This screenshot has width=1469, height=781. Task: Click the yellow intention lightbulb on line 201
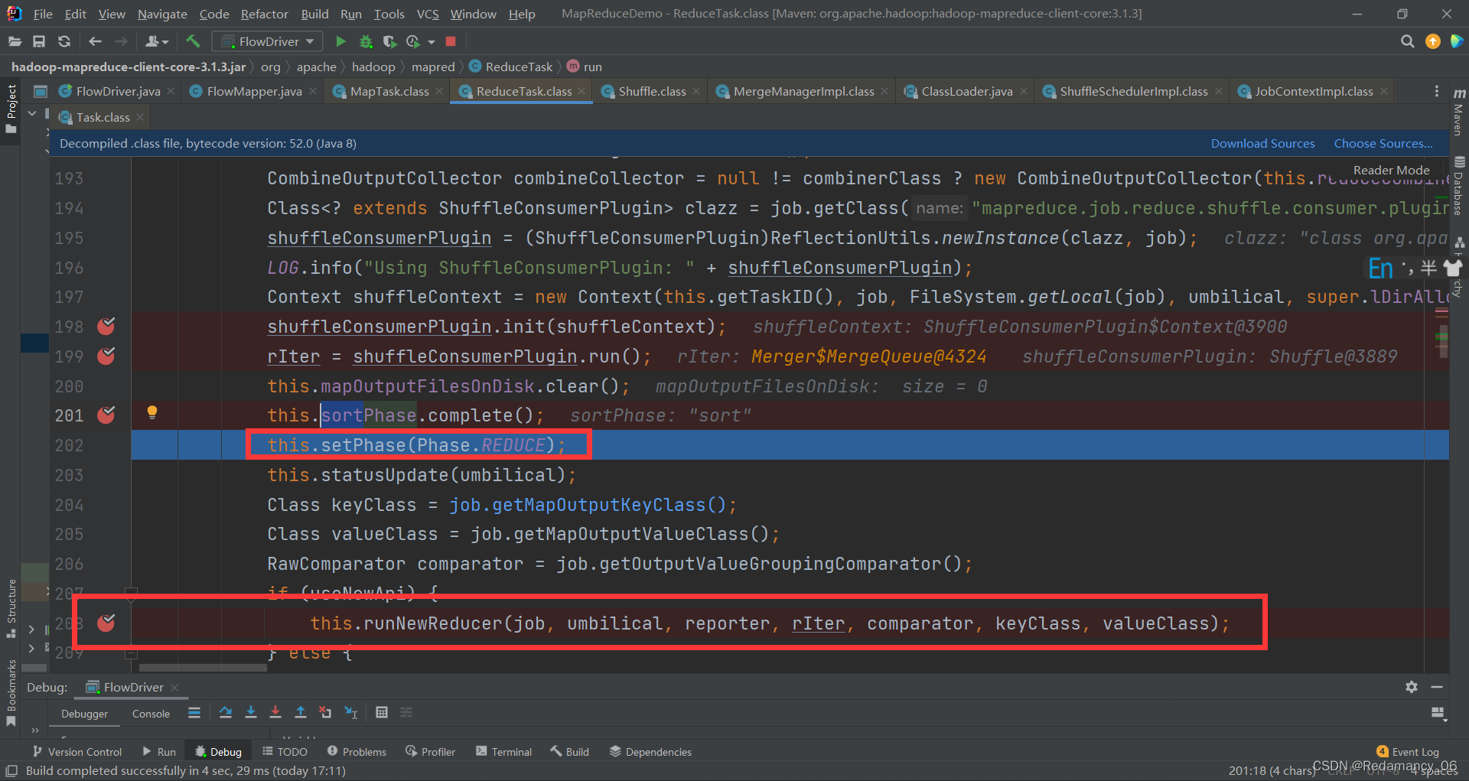click(152, 413)
